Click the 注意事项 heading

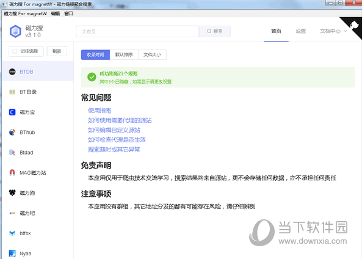click(96, 194)
